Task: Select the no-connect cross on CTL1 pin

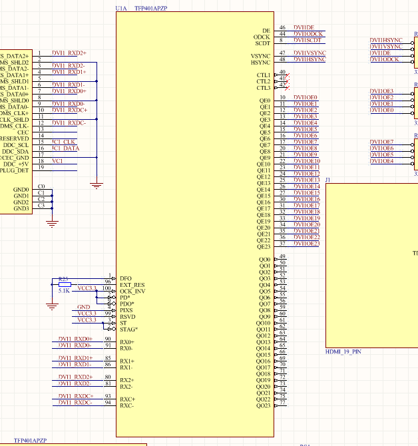Action: pos(287,75)
